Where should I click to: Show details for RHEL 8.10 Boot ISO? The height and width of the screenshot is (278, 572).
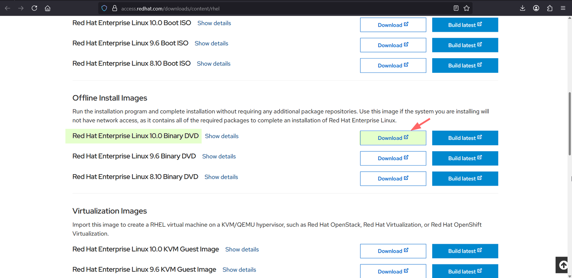click(x=213, y=64)
